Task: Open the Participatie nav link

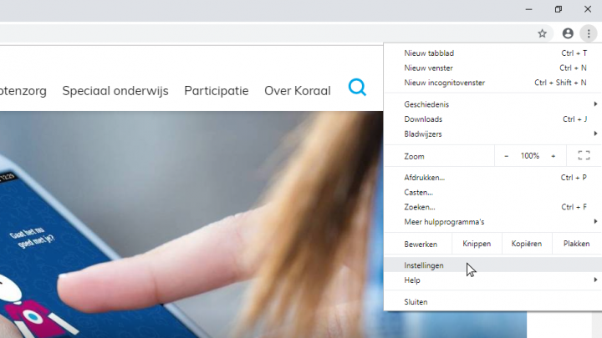Action: coord(217,91)
